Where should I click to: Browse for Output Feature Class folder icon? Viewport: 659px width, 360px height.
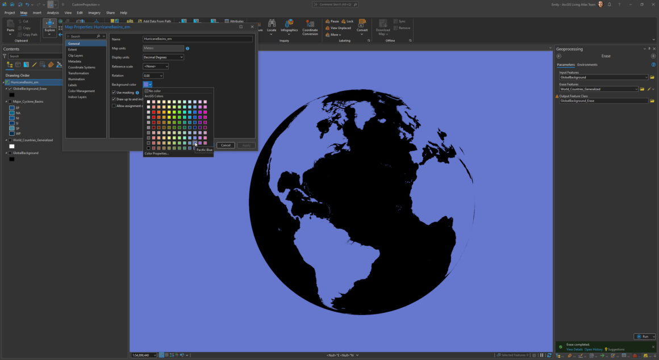click(652, 101)
